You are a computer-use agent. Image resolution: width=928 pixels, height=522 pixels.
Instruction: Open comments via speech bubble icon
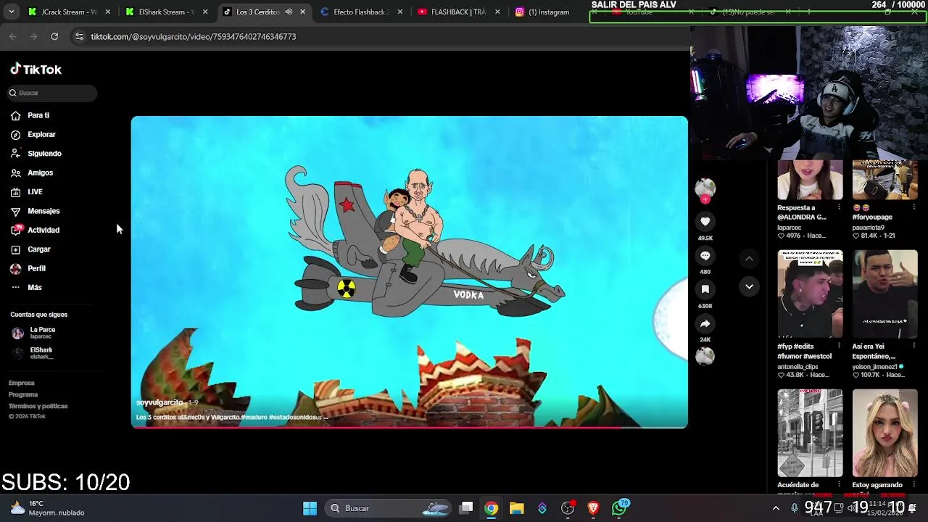[705, 256]
